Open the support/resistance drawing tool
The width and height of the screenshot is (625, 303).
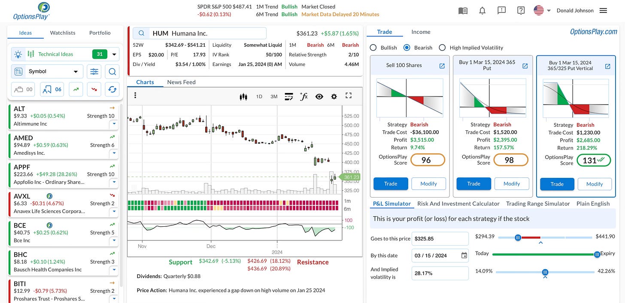click(288, 96)
